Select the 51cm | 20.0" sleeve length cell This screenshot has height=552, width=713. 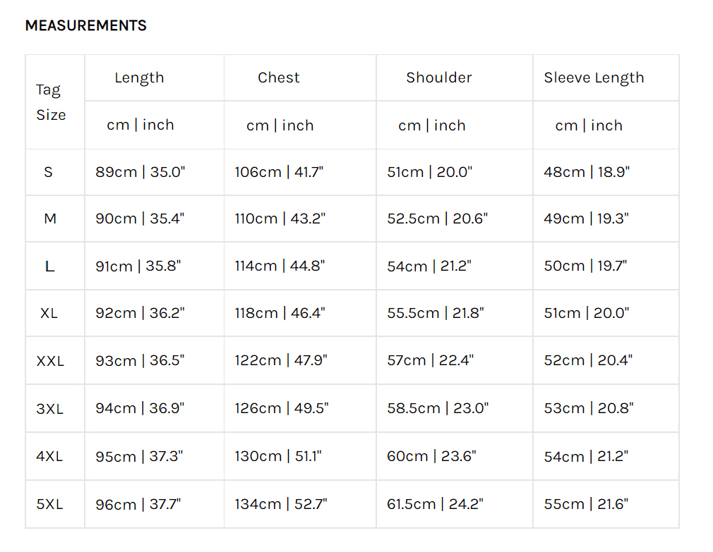[x=586, y=313]
